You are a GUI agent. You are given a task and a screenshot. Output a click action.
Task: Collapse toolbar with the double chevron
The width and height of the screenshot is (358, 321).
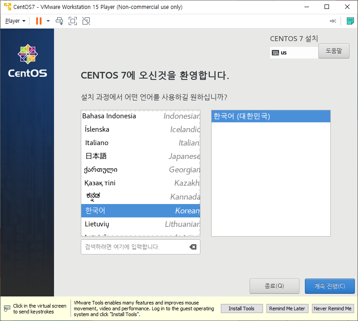[x=333, y=21]
